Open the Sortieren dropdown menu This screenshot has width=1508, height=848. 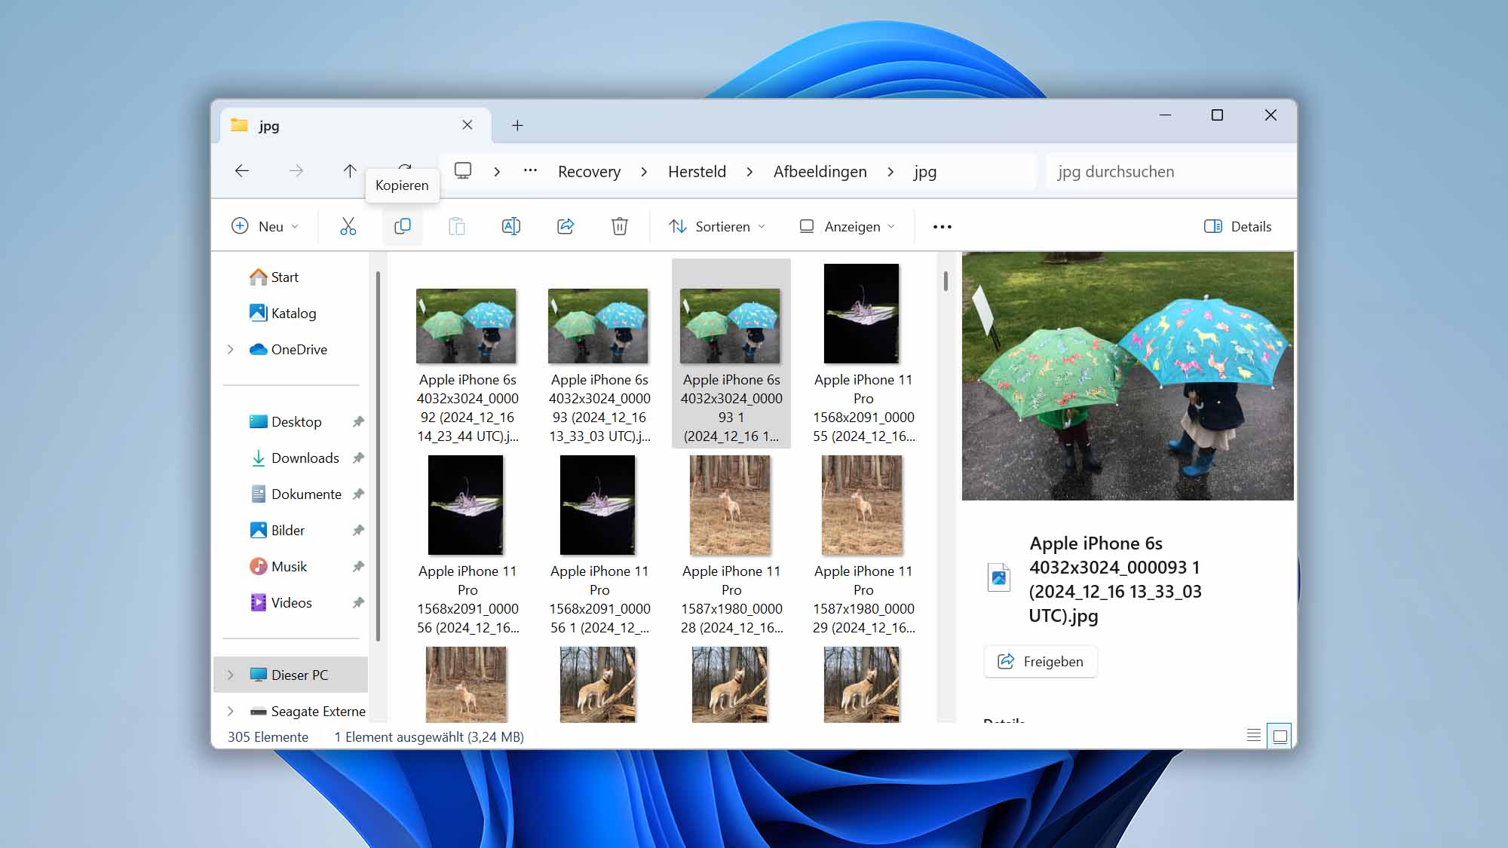[719, 225]
